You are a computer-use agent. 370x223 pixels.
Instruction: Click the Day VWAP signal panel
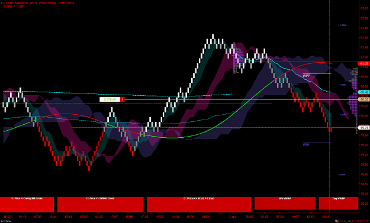pos(339,203)
